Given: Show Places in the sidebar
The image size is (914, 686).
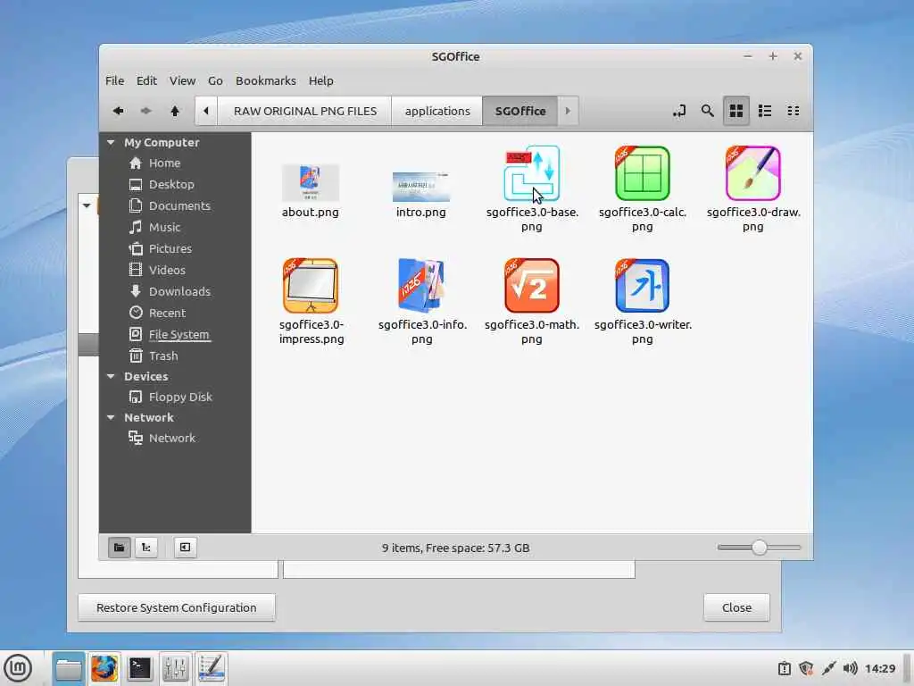Looking at the screenshot, I should point(119,548).
